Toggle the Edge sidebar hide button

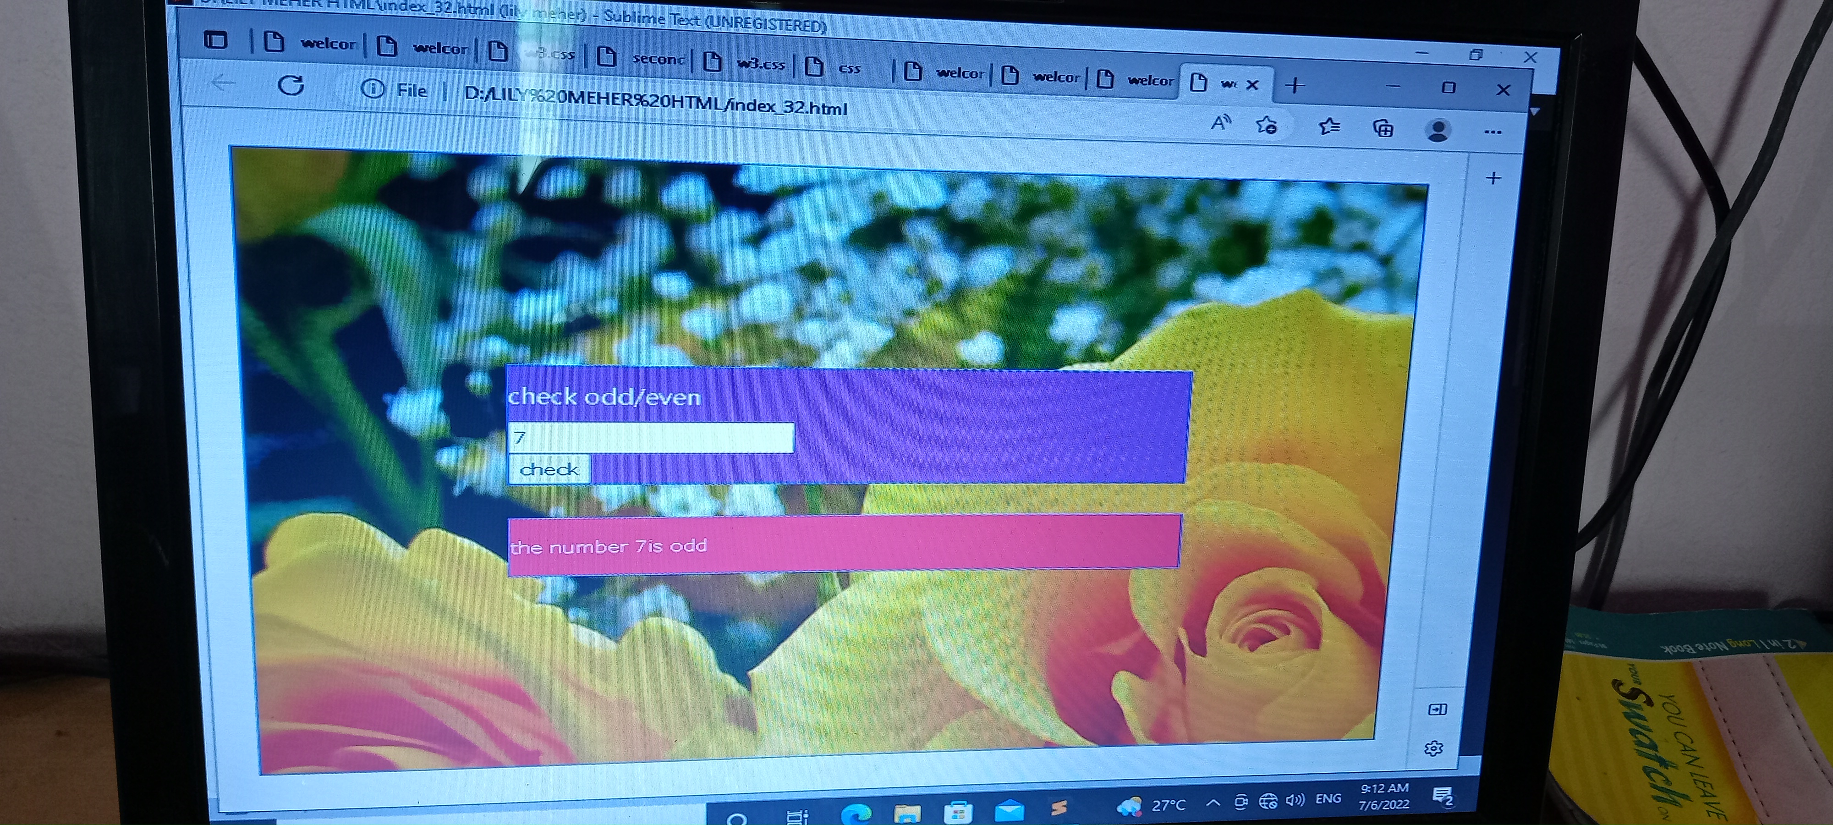[x=1438, y=709]
